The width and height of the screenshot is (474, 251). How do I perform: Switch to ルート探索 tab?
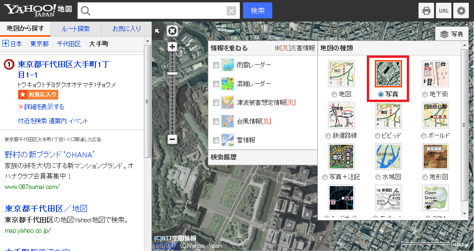[x=76, y=29]
